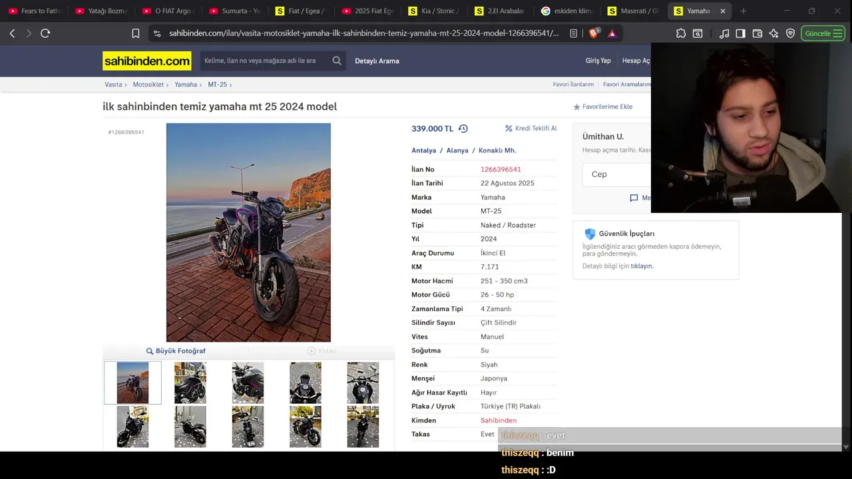The height and width of the screenshot is (479, 852).
Task: Open the Brave VPN shield icon
Action: click(790, 33)
